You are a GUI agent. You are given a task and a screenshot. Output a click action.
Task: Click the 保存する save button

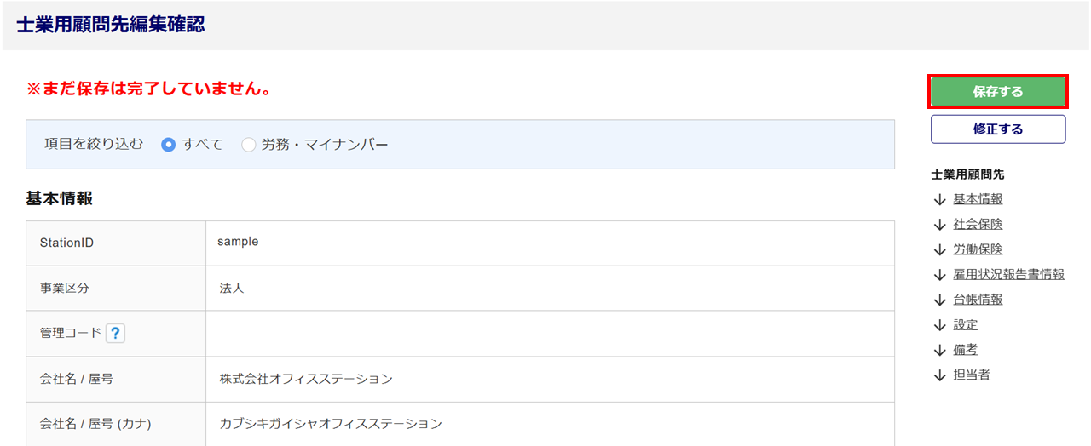(997, 92)
